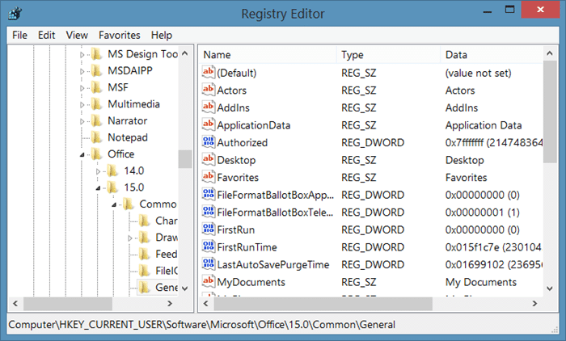Viewport: 566px width, 341px height.
Task: Select the FirstRun binary value icon
Action: 207,229
